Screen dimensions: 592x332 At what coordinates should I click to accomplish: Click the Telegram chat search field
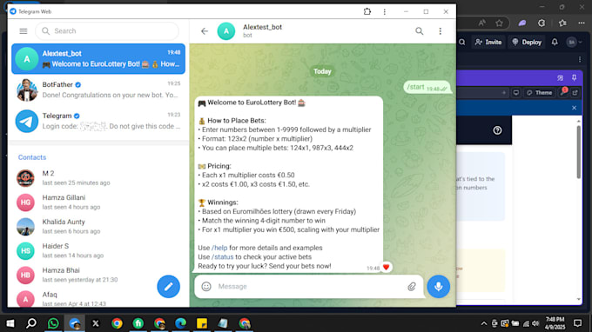[107, 31]
